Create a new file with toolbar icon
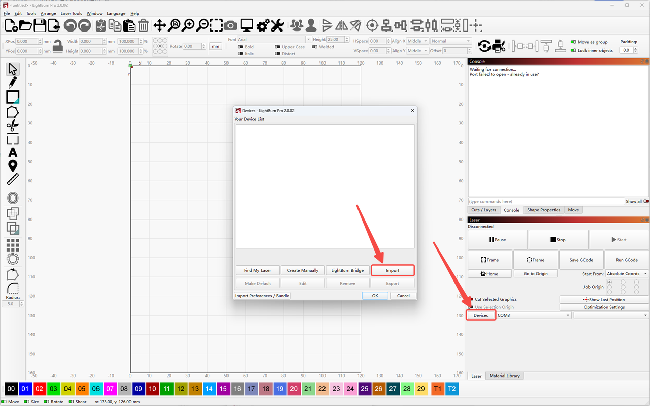Viewport: 650px width, 406px height. click(x=11, y=25)
